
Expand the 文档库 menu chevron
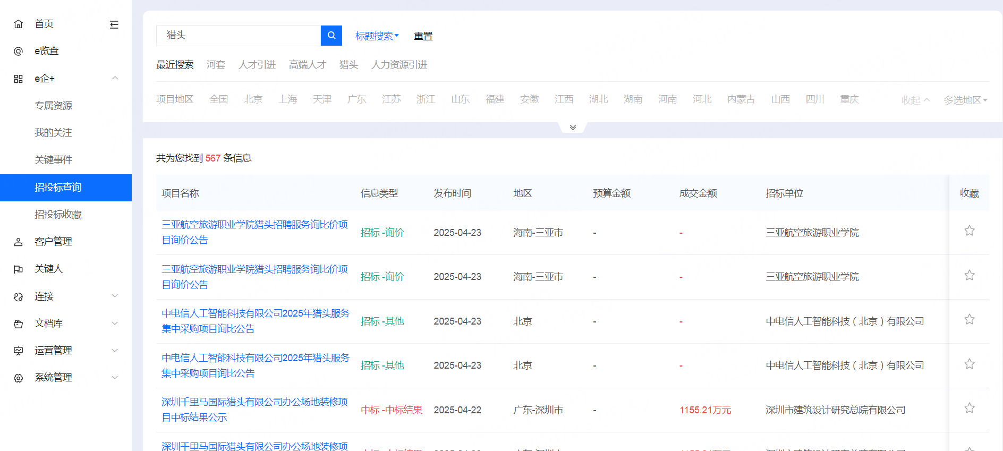[115, 323]
